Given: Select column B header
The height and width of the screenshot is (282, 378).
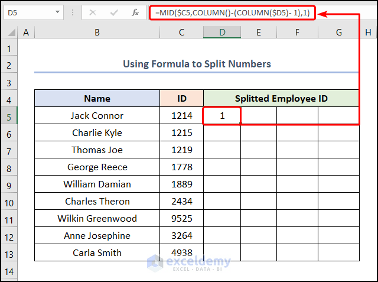Looking at the screenshot, I should [x=97, y=33].
